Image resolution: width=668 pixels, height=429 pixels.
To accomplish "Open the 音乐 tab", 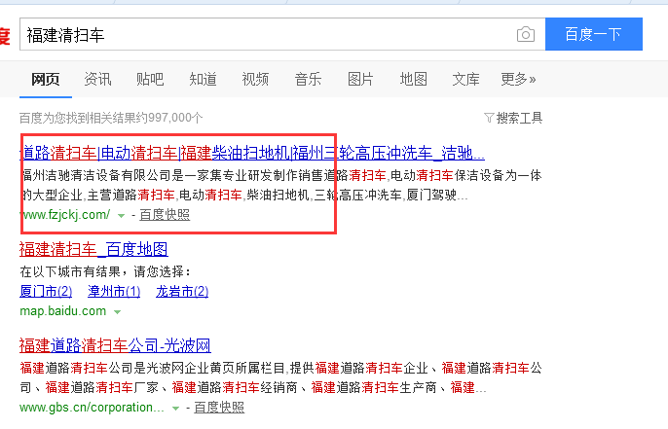I will point(308,79).
